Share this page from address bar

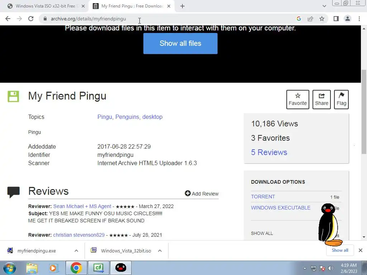pyautogui.click(x=310, y=19)
